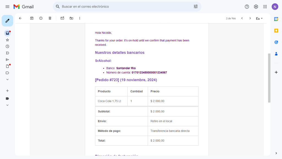This screenshot has width=282, height=159.
Task: Open Google Calendar side panel
Action: coord(276,19)
